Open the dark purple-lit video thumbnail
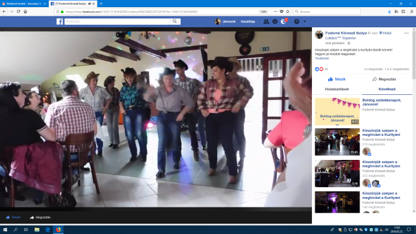 click(x=337, y=202)
